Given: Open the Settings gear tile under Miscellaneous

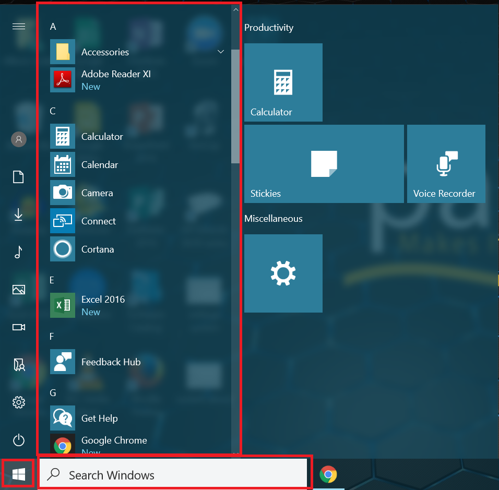Looking at the screenshot, I should pyautogui.click(x=283, y=273).
